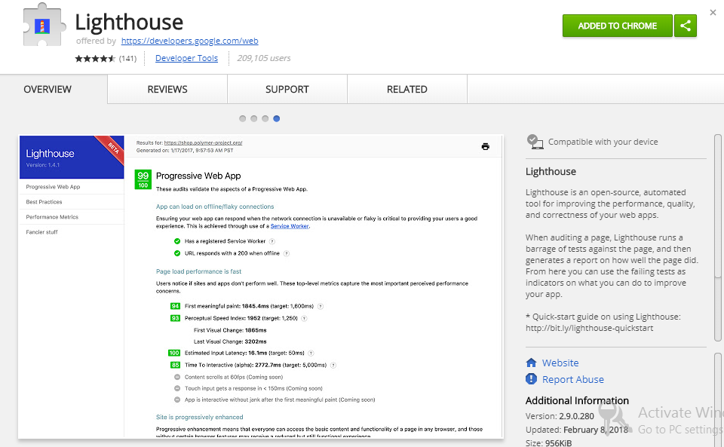Screen dimensions: 724x447
Task: Select the first screenshot carousel dot
Action: pyautogui.click(x=242, y=118)
